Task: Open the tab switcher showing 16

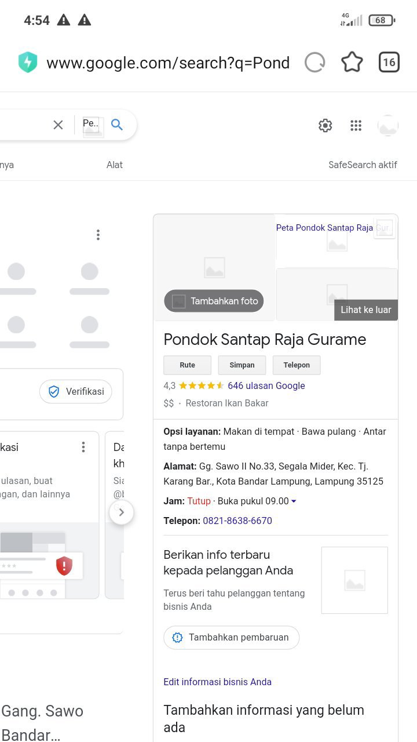Action: [389, 63]
